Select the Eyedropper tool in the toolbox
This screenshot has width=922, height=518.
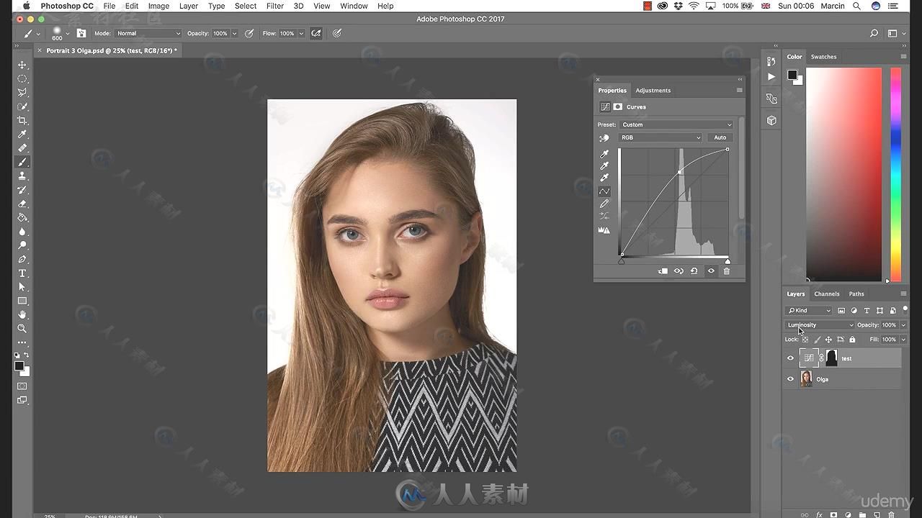click(x=22, y=135)
